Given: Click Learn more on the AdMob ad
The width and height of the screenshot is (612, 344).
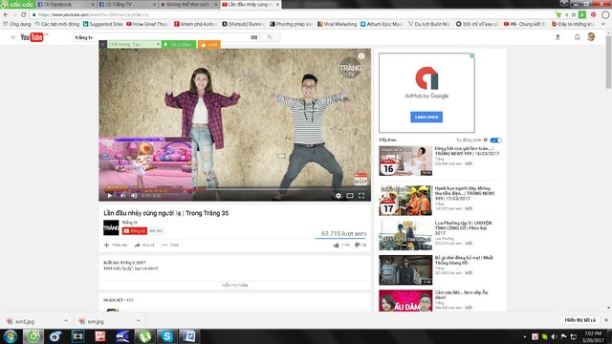Looking at the screenshot, I should coord(426,117).
